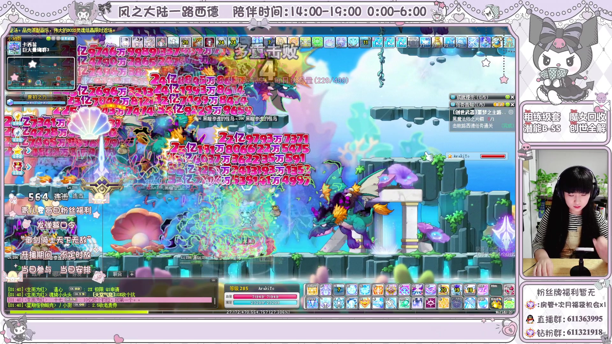The height and width of the screenshot is (344, 612).
Task: Activate the H hotkey skill
Action: point(352,290)
